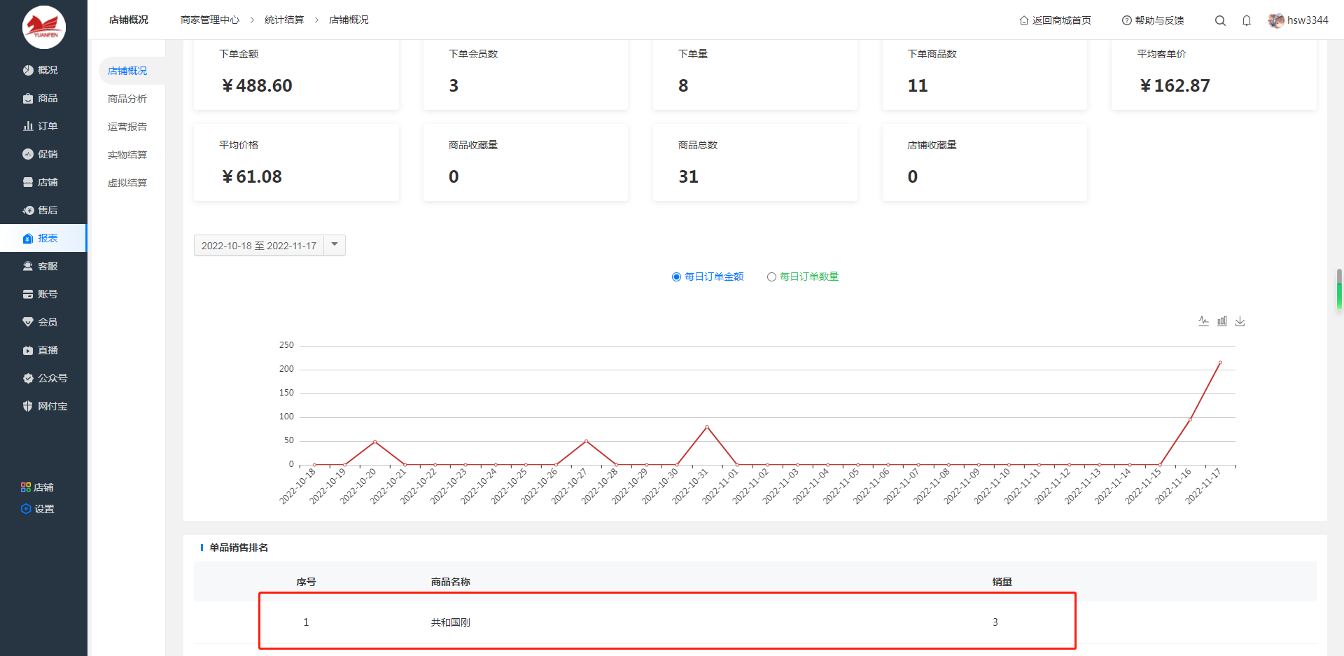The image size is (1344, 656).
Task: Click the top-bar search magnifier icon
Action: [1220, 20]
